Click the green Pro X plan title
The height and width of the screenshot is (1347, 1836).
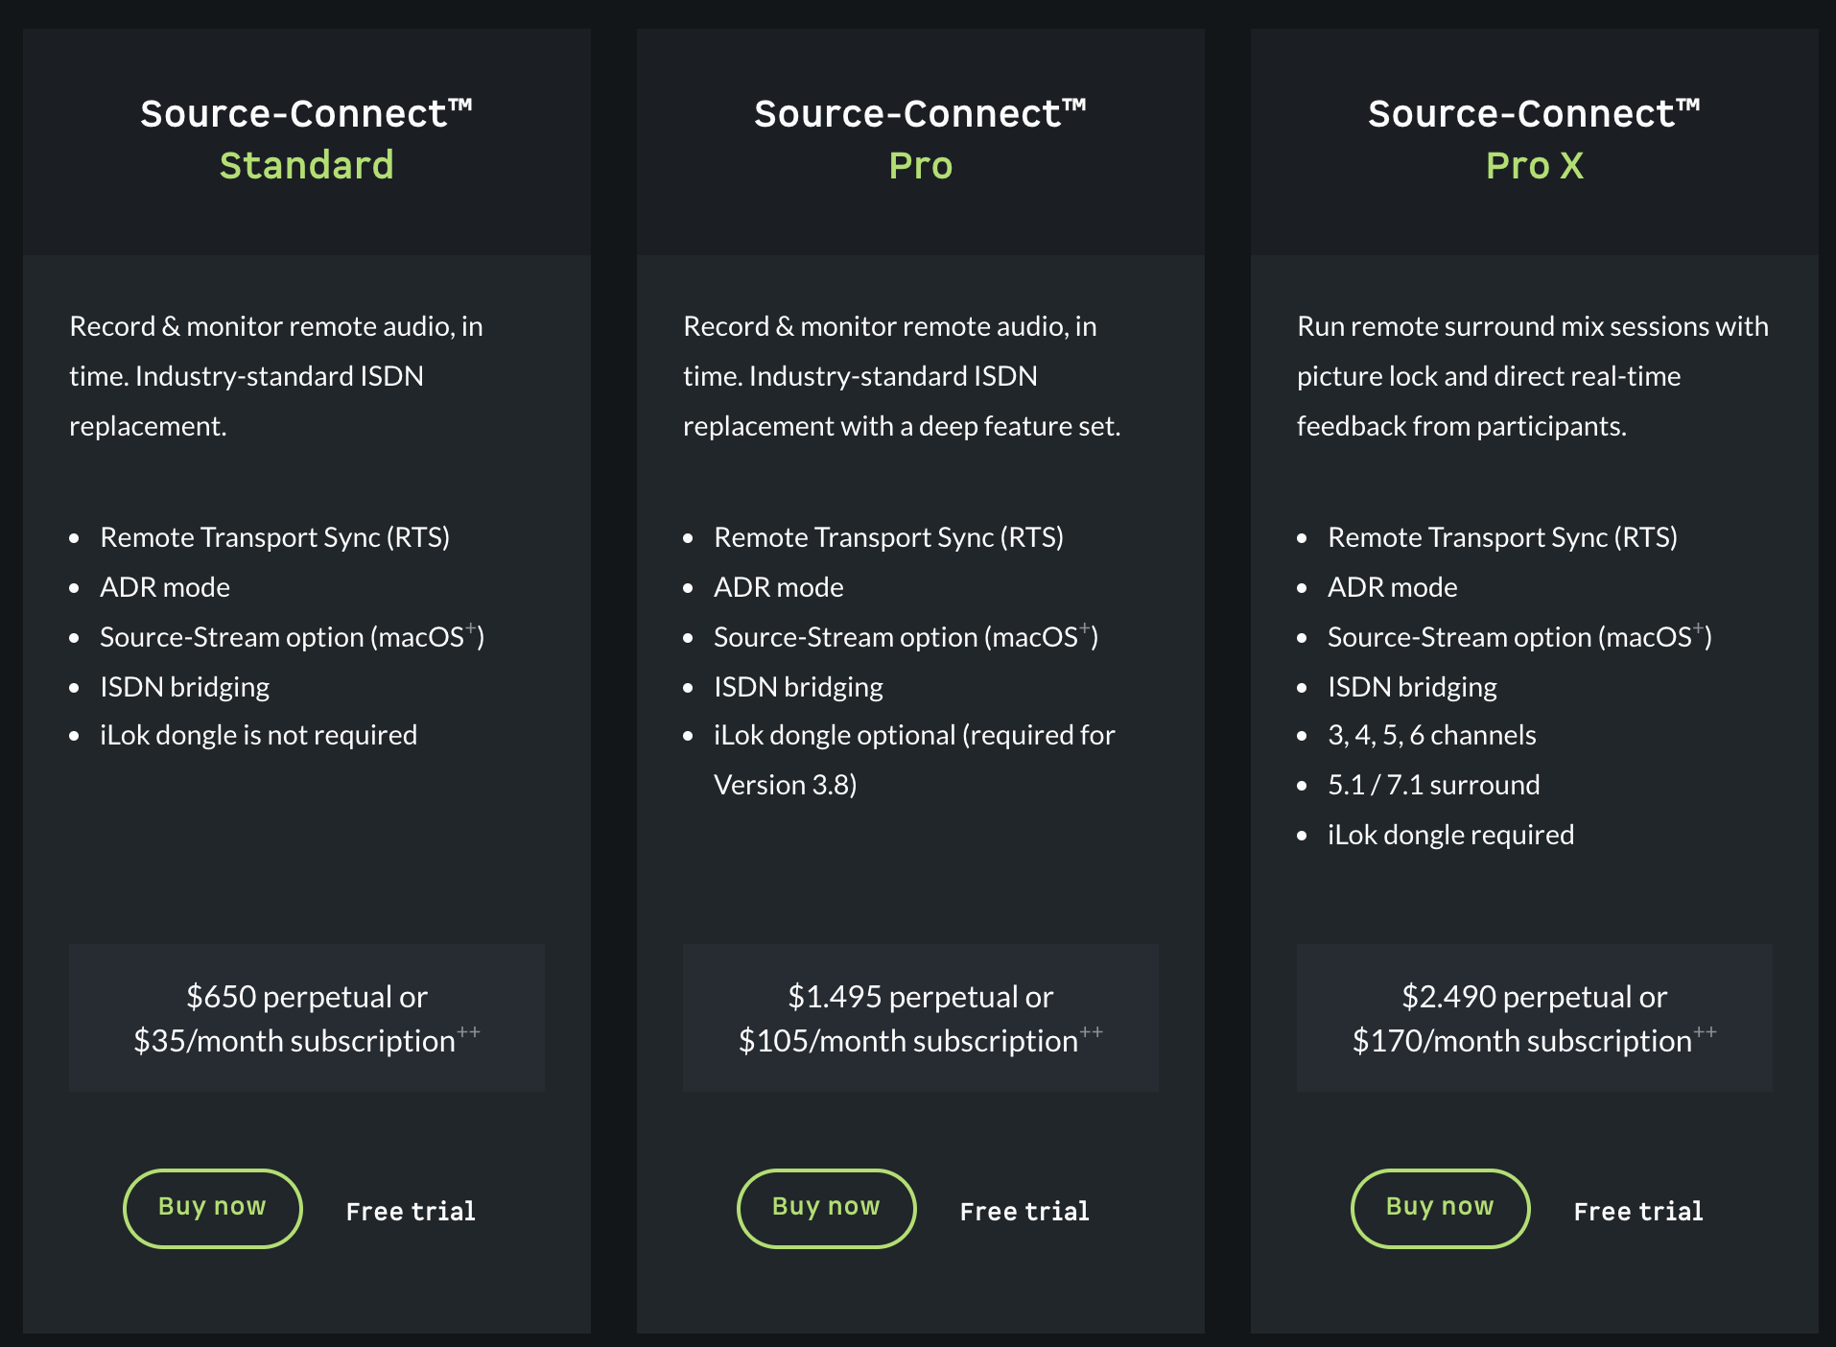[1535, 165]
